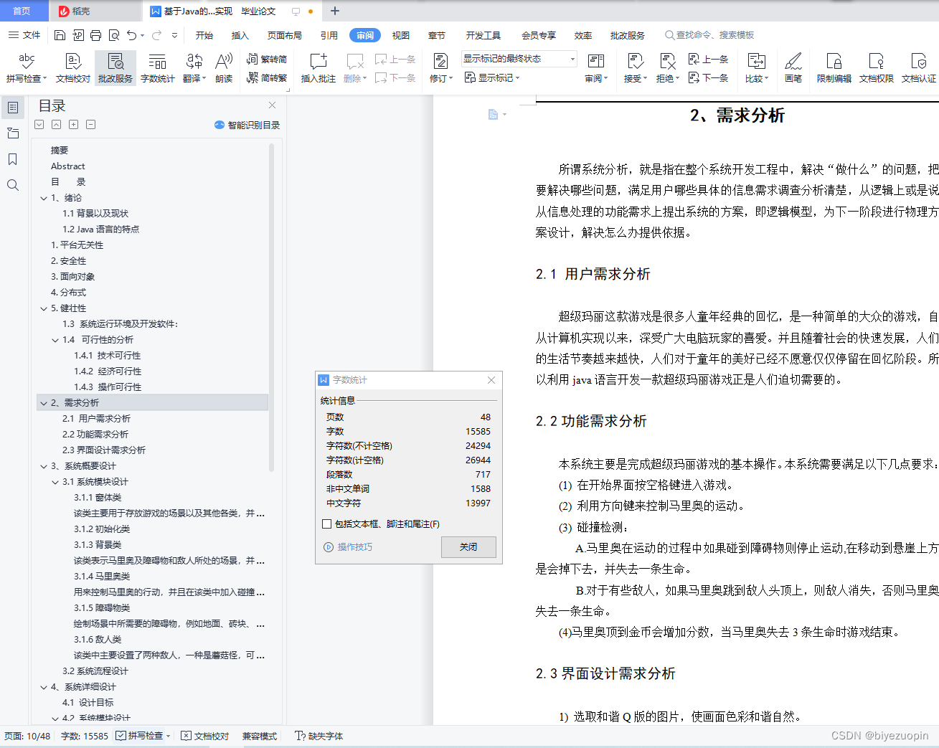Click the save icon in quick toolbar

click(60, 35)
